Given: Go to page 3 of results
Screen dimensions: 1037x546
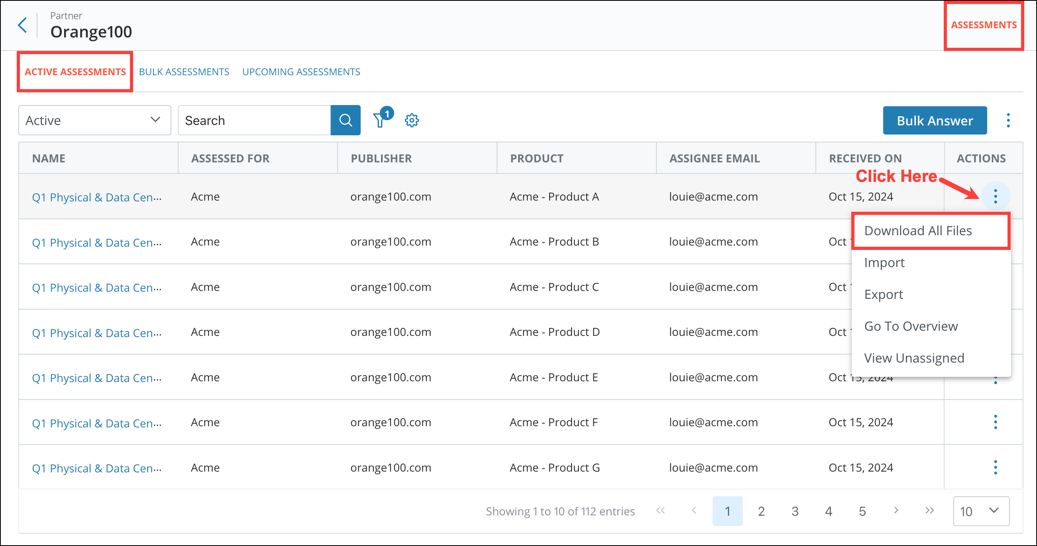Looking at the screenshot, I should tap(795, 511).
